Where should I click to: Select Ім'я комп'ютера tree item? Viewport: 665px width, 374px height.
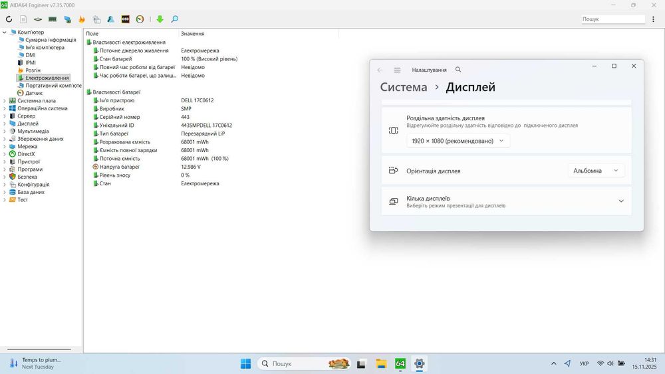(x=45, y=47)
